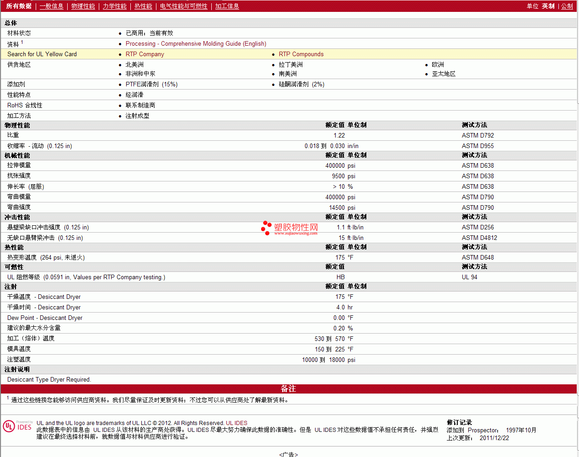Image resolution: width=579 pixels, height=457 pixels.
Task: Click the UL 94 test method text
Action: (469, 277)
